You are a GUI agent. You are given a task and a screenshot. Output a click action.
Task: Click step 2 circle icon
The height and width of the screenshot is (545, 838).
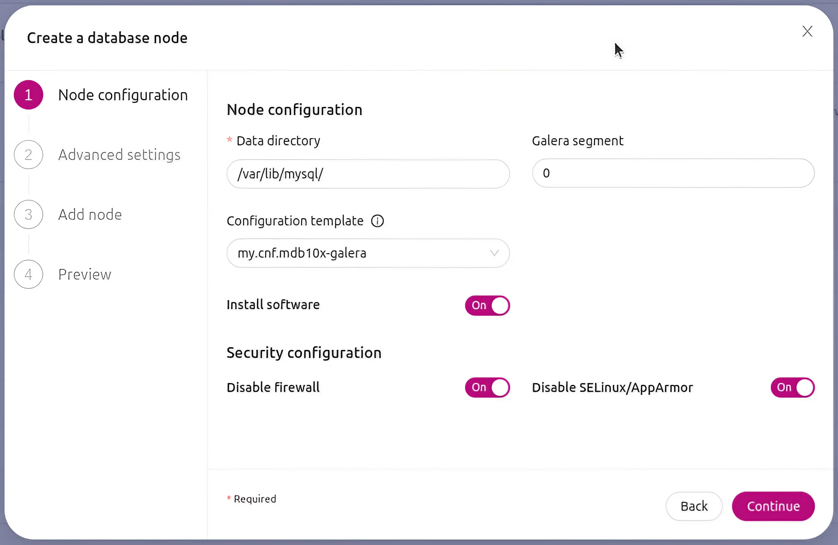pyautogui.click(x=29, y=155)
